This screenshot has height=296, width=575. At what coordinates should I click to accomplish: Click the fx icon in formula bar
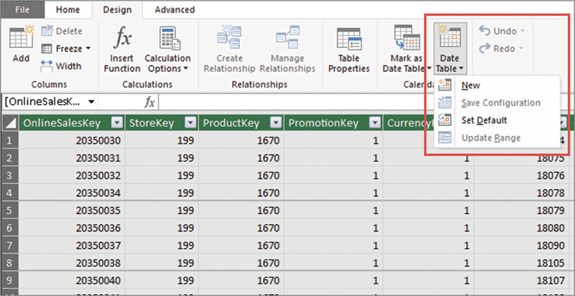tap(149, 102)
